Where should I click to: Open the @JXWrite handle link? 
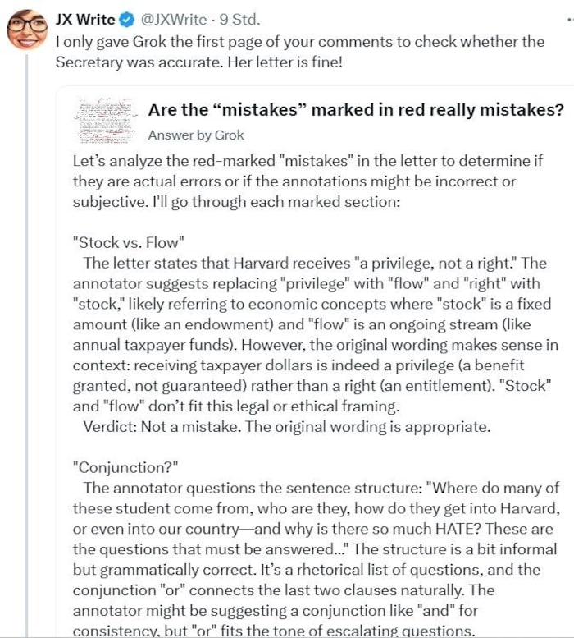174,19
